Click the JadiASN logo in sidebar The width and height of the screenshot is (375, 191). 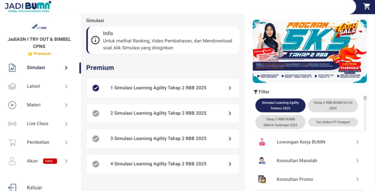(39, 27)
